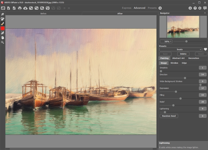Run processing with the play button

pyautogui.click(x=160, y=8)
